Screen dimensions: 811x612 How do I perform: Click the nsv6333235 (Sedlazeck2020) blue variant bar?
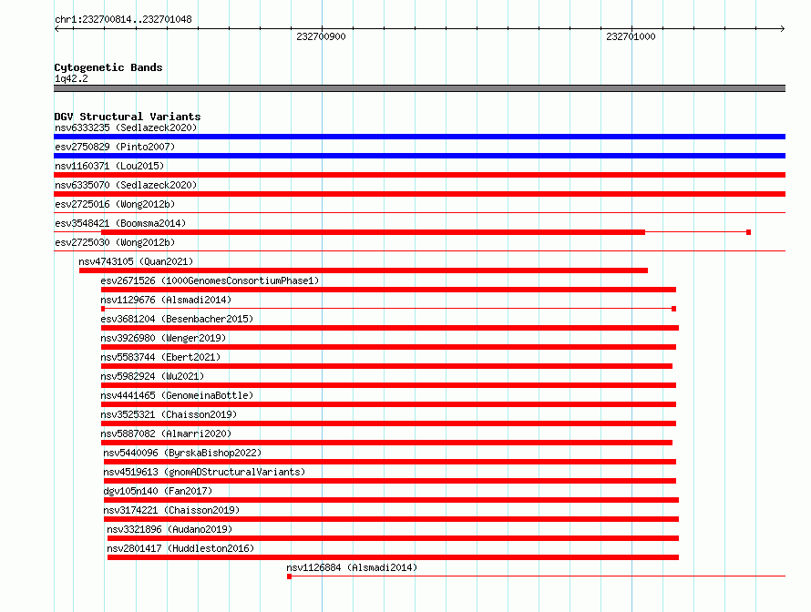pyautogui.click(x=419, y=137)
